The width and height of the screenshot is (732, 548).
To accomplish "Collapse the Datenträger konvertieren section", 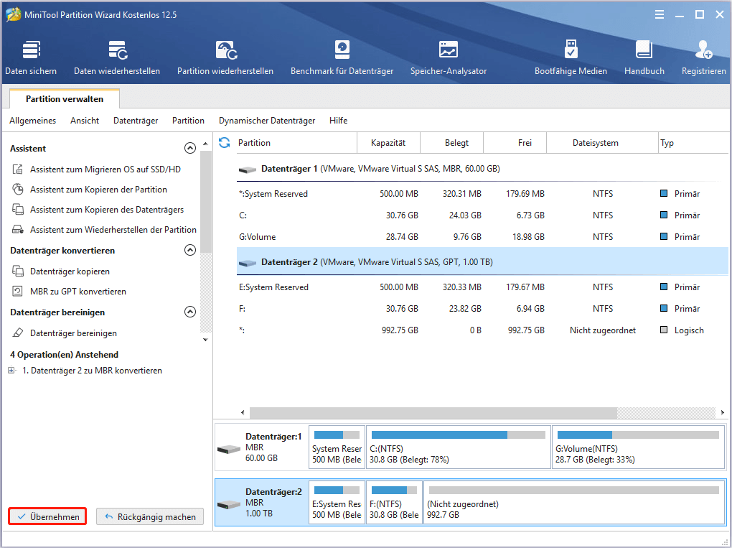I will point(190,250).
